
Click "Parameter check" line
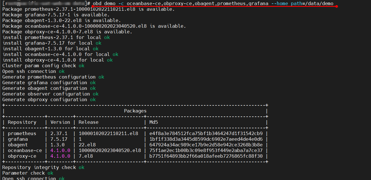coord(27,173)
